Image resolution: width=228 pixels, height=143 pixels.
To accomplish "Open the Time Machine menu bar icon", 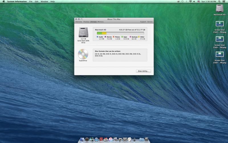I will [x=182, y=1].
